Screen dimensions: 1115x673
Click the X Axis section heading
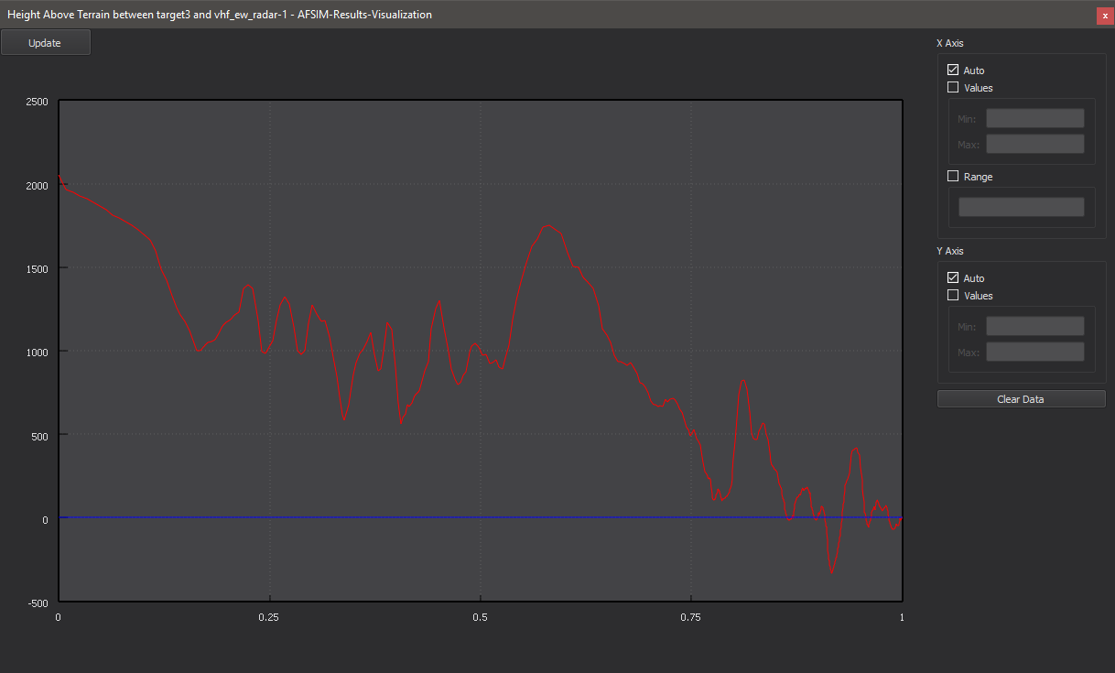(949, 43)
